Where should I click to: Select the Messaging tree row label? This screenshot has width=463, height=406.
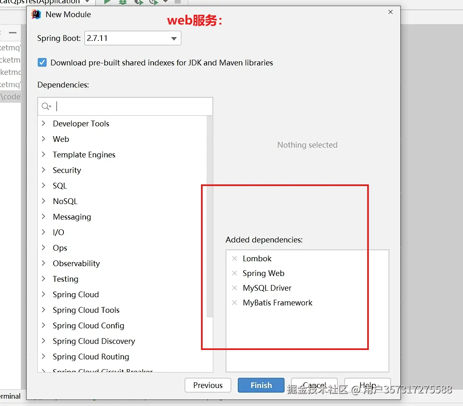tap(72, 217)
